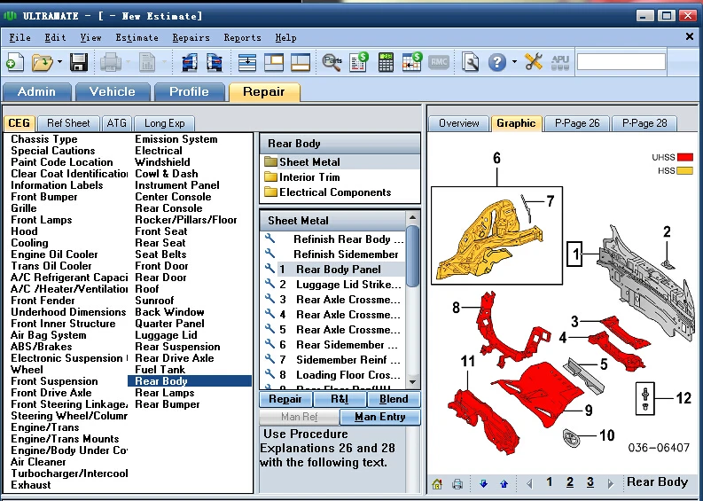Switch to the Profile tab
703x501 pixels.
pyautogui.click(x=189, y=92)
